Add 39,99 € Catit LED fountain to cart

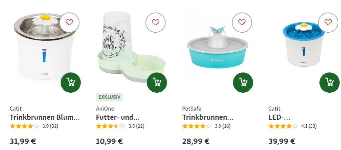[329, 83]
